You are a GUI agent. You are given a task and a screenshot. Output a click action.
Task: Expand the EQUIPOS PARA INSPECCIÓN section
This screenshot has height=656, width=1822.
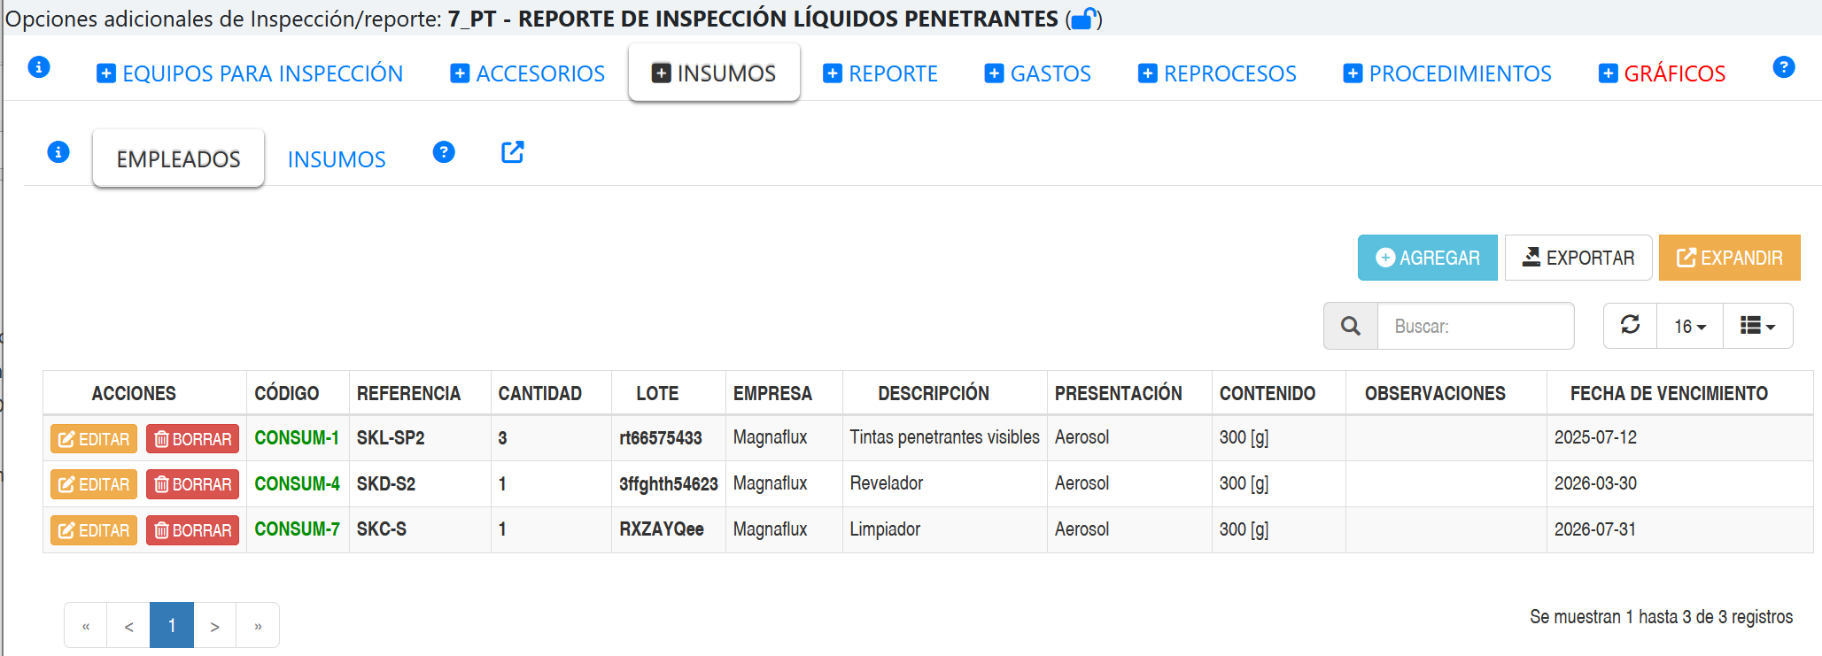(250, 73)
